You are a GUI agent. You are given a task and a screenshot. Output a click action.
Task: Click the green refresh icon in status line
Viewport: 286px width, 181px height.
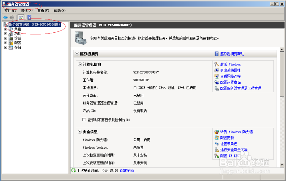pyautogui.click(x=73, y=170)
